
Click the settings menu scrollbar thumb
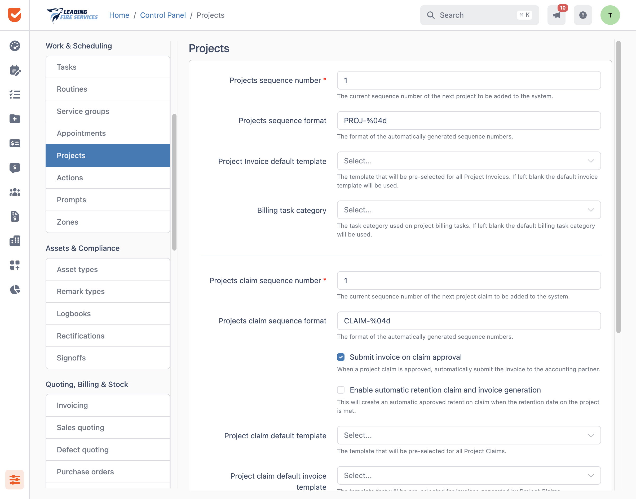(174, 182)
